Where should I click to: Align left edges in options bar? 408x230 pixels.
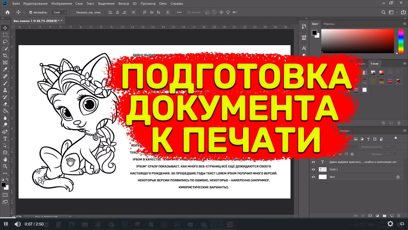[x=111, y=12]
